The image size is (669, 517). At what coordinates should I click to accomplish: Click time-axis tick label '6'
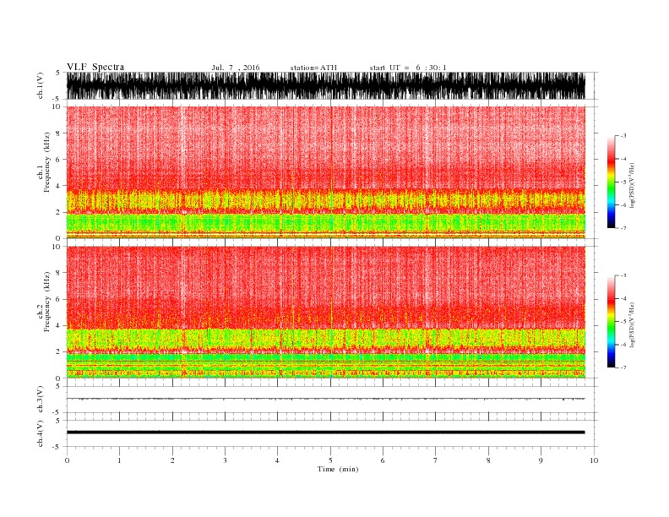pos(383,460)
